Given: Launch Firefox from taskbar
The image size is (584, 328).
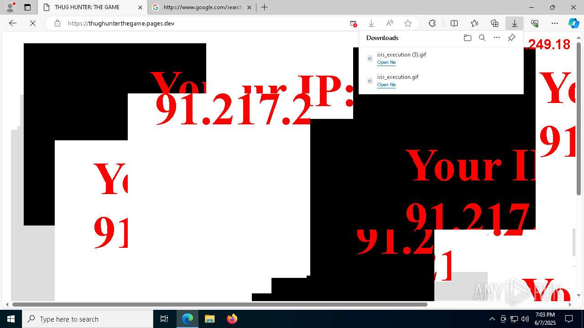Looking at the screenshot, I should [x=232, y=319].
